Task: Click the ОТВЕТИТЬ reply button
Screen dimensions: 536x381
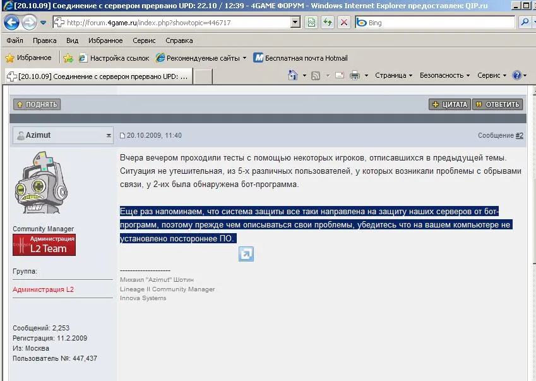Action: pos(497,104)
